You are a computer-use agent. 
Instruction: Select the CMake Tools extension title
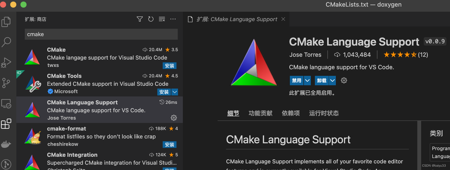[x=64, y=76]
